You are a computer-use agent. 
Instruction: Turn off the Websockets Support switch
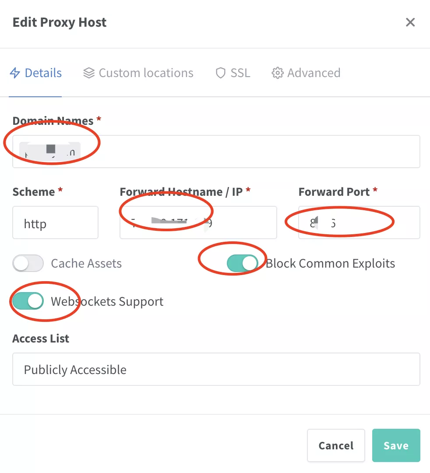[x=28, y=301]
